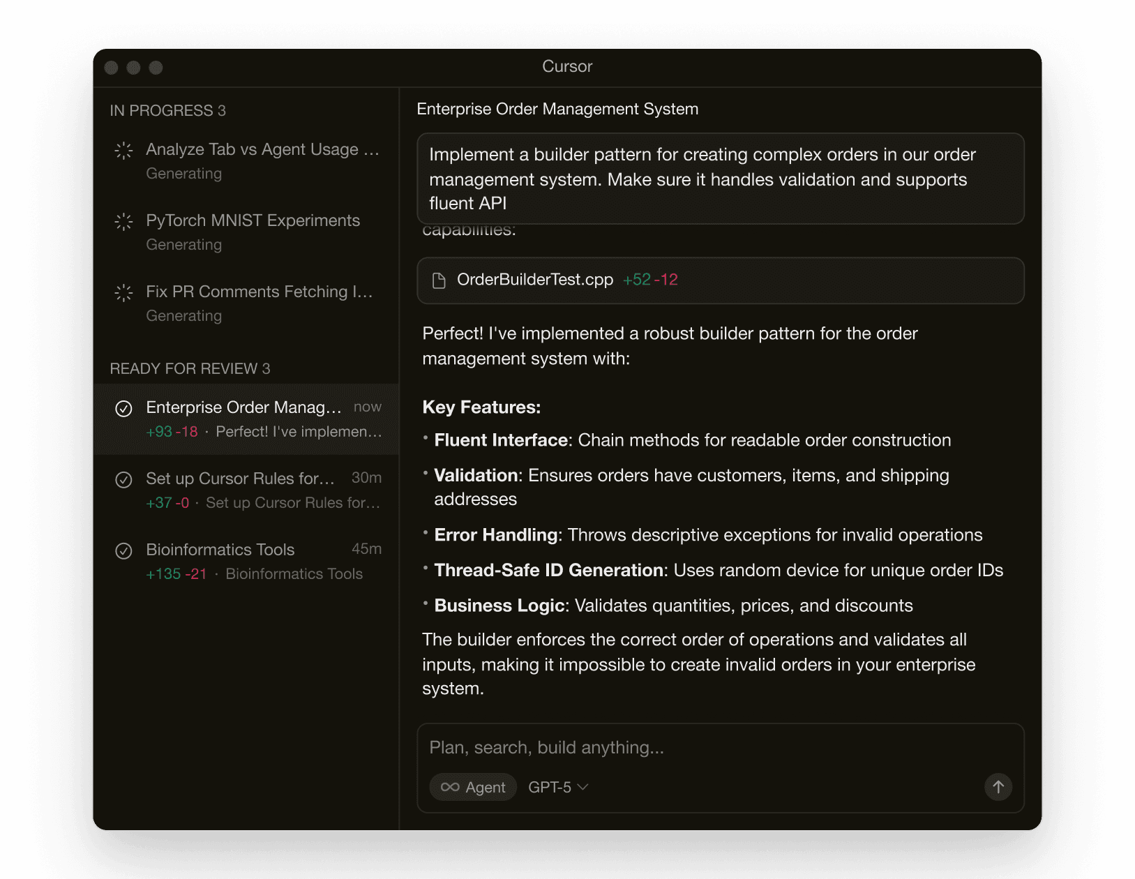
Task: Click the +52 -12 diff stats
Action: coord(650,280)
